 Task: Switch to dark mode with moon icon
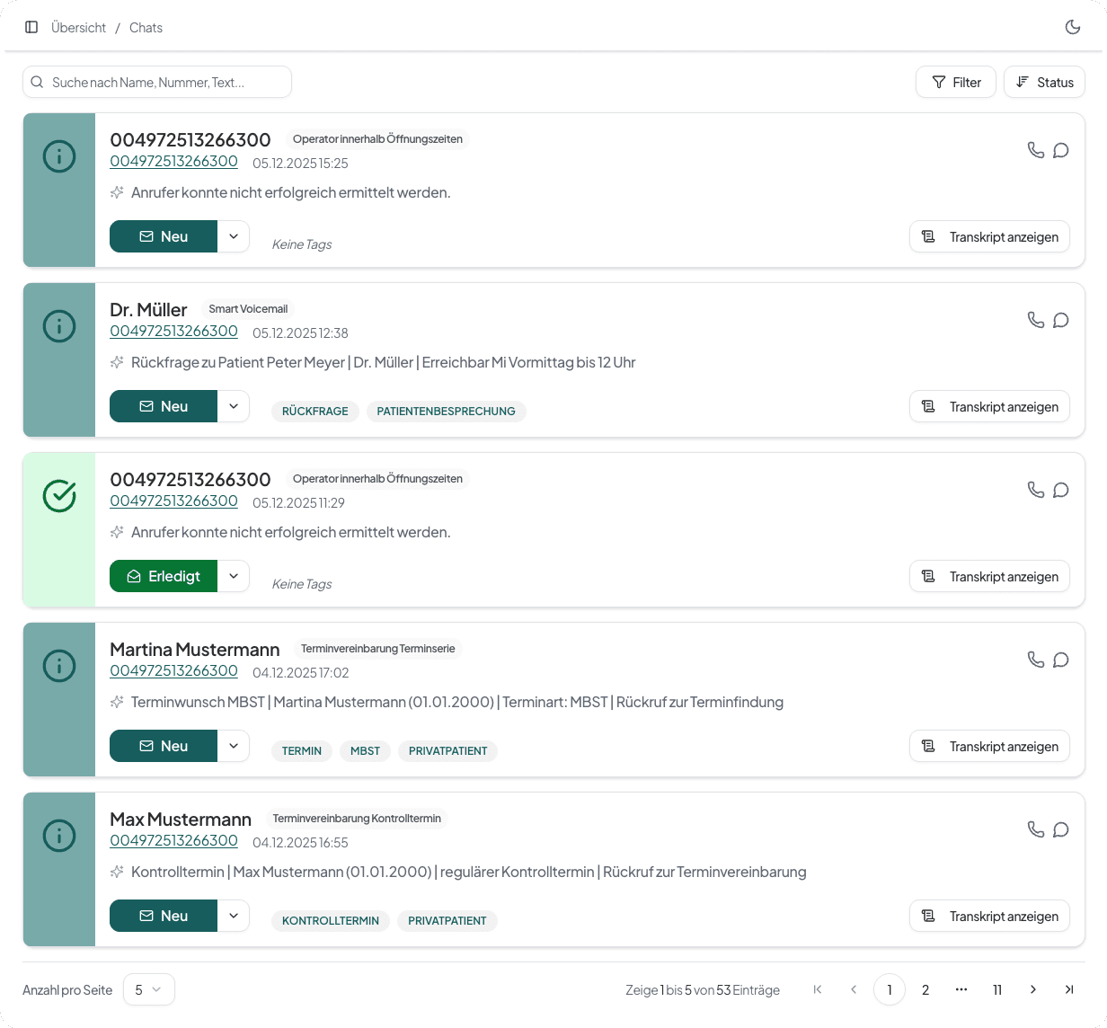pyautogui.click(x=1072, y=27)
